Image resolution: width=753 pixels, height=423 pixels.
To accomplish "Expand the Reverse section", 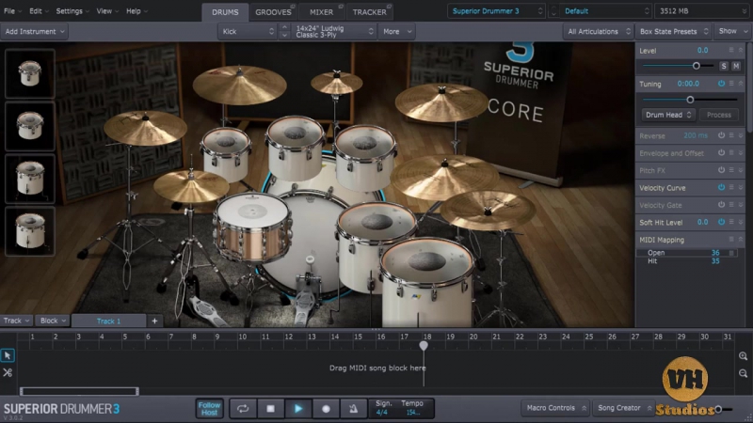I will (741, 135).
